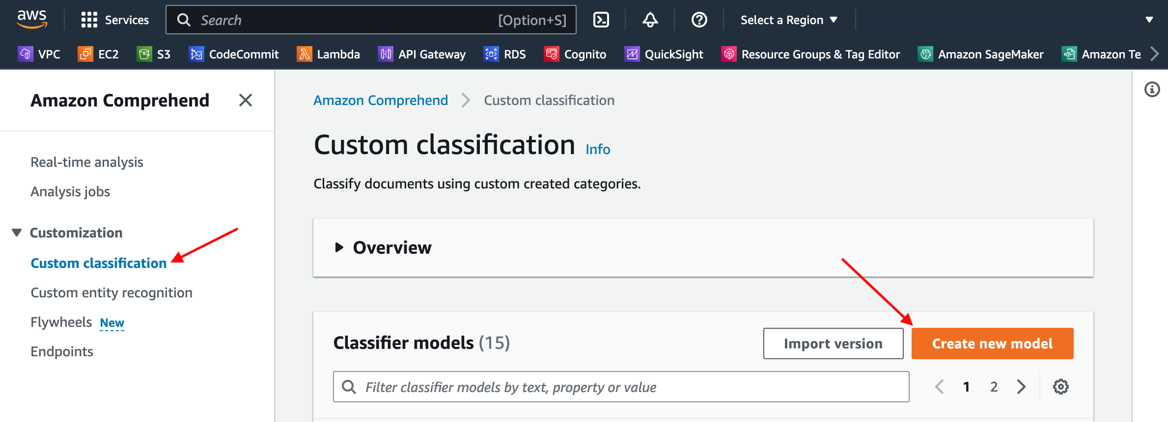Go to Analysis jobs in sidebar
Image resolution: width=1168 pixels, height=422 pixels.
(70, 191)
